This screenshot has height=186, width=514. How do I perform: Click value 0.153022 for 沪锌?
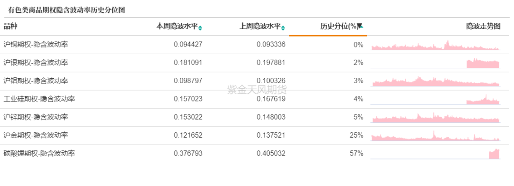[x=188, y=117]
